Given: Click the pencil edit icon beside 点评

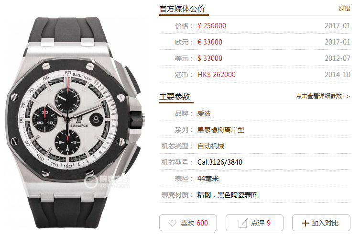Looking at the screenshot, I should pyautogui.click(x=243, y=223).
